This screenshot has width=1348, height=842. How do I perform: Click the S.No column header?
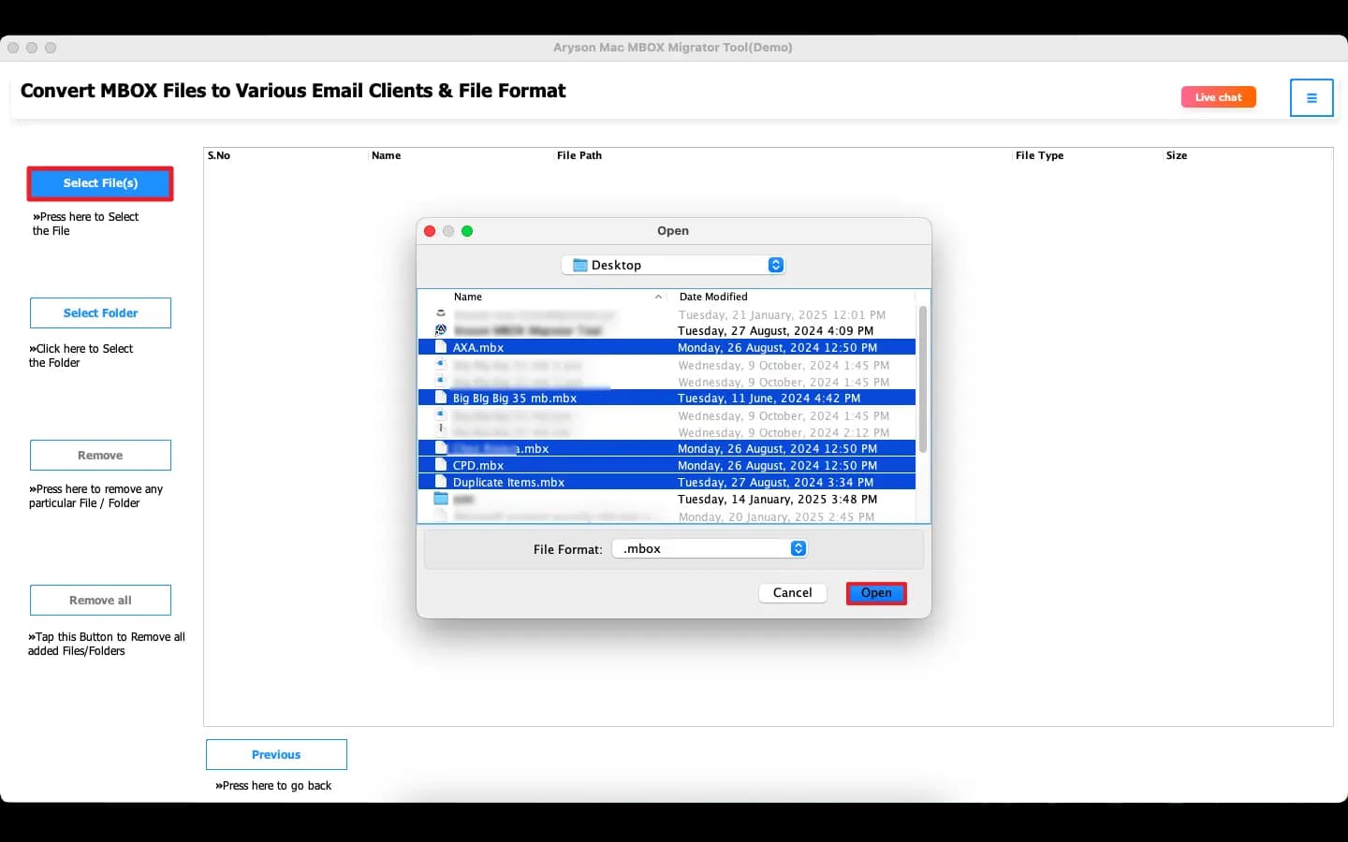219,155
